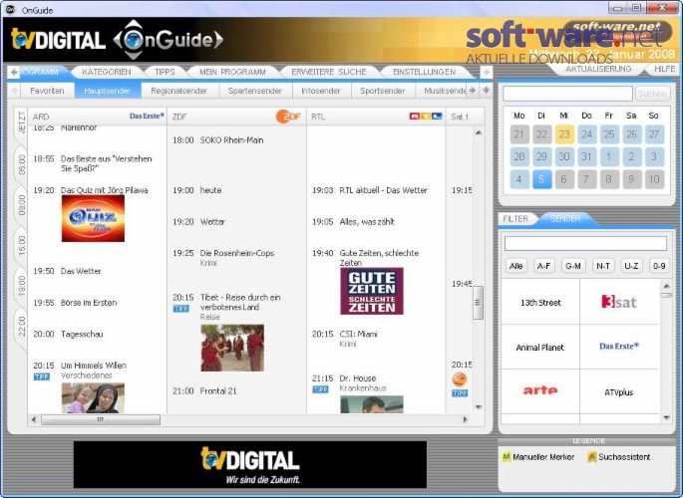Jump to 15:00 time marker
The image size is (683, 498).
point(21,244)
